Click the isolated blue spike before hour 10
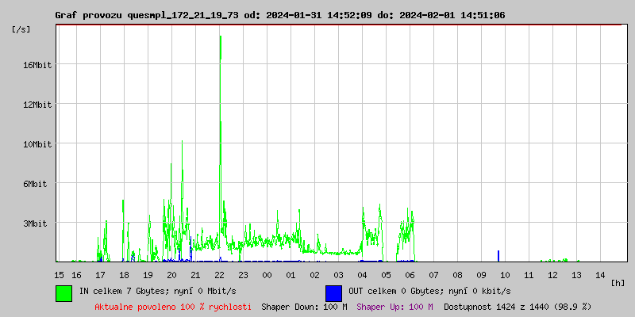 [498, 255]
